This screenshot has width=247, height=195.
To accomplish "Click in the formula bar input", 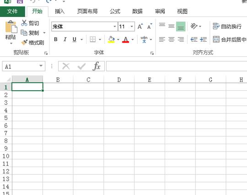I will click(177, 66).
